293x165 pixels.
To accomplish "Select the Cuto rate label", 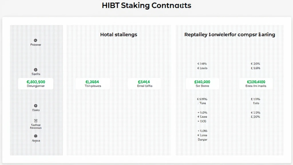I will click(x=256, y=103).
